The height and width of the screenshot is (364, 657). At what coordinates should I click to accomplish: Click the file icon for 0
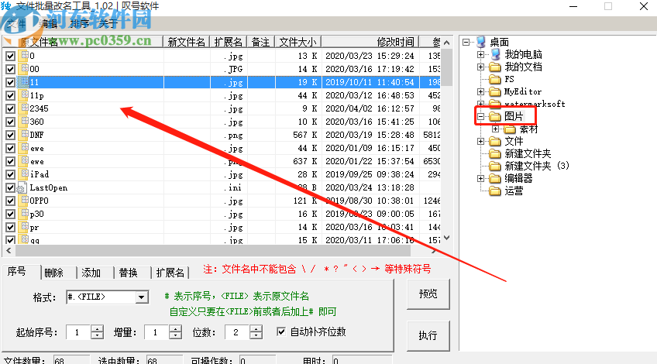[24, 55]
